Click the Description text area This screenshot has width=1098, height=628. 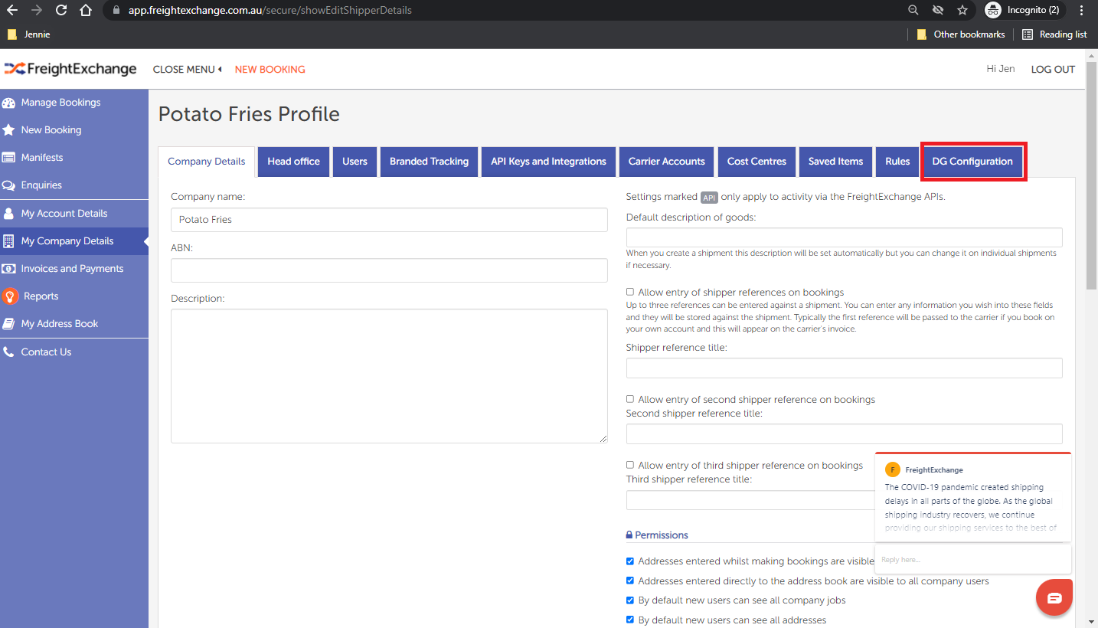point(389,376)
